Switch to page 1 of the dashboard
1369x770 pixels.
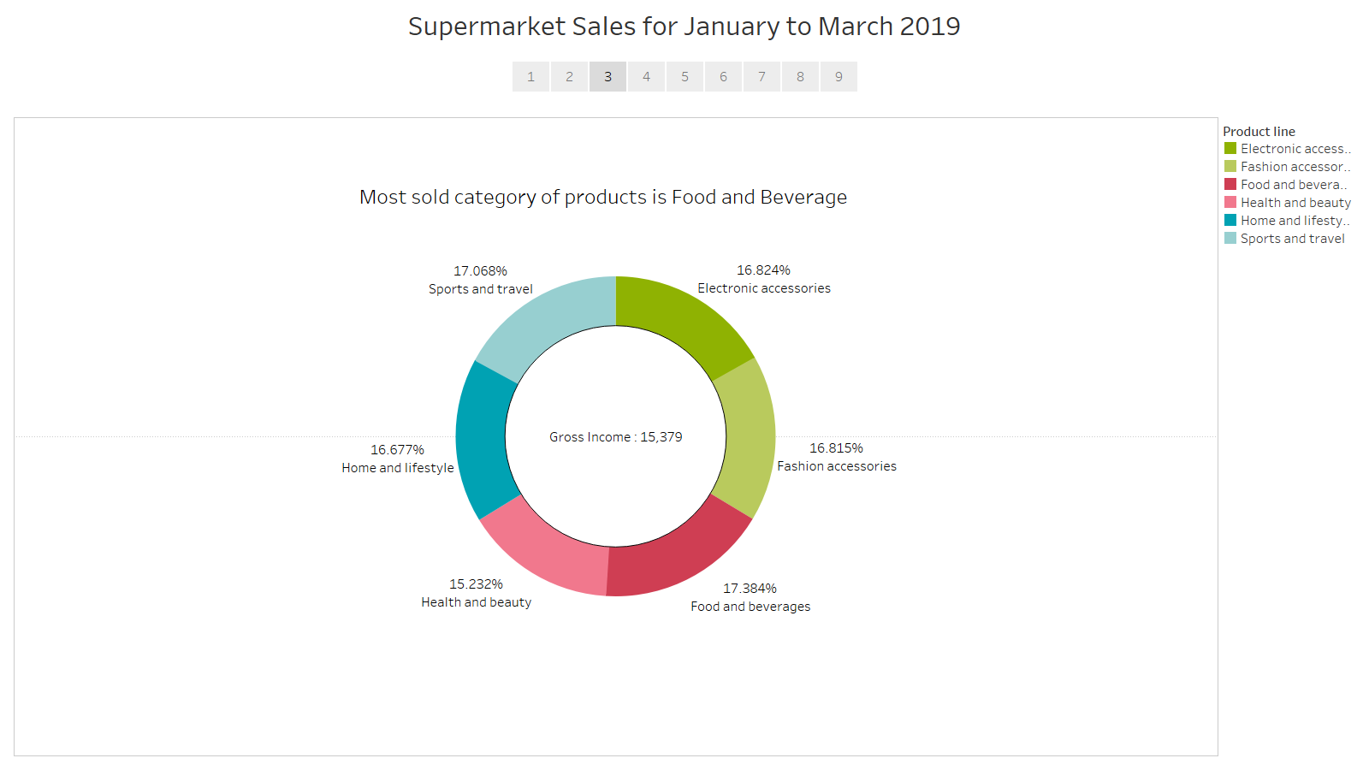[530, 76]
